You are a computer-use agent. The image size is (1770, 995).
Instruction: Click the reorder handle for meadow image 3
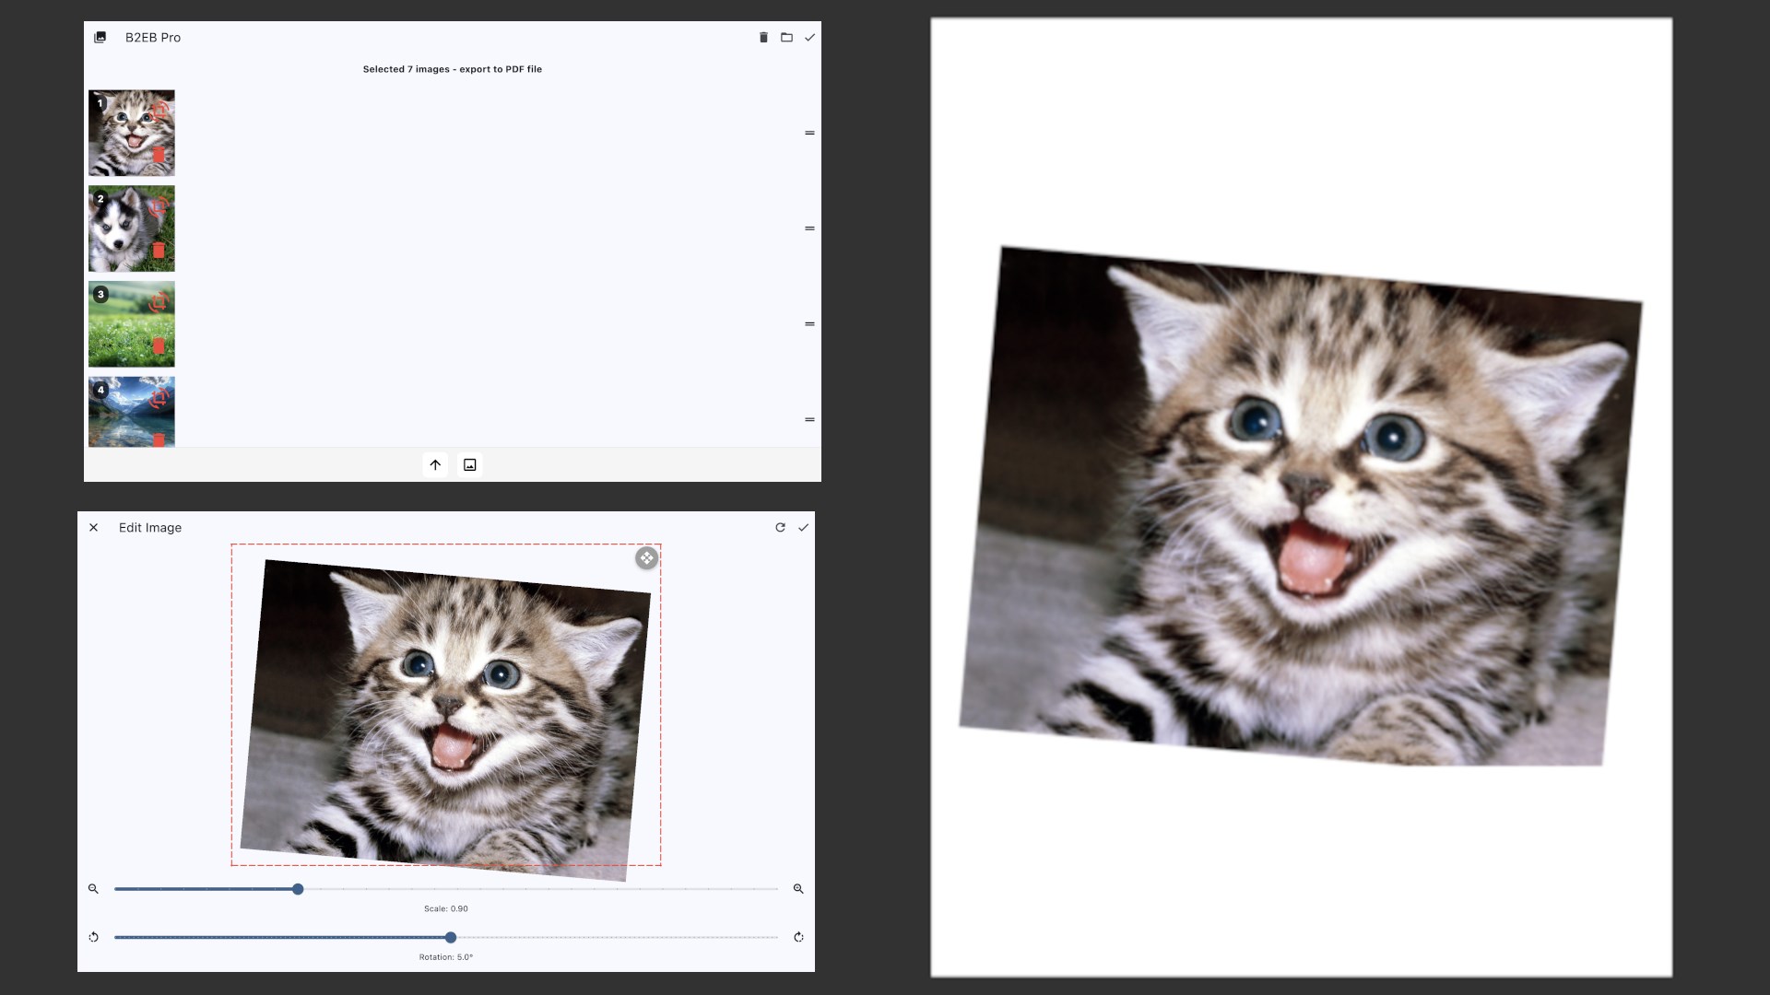809,324
